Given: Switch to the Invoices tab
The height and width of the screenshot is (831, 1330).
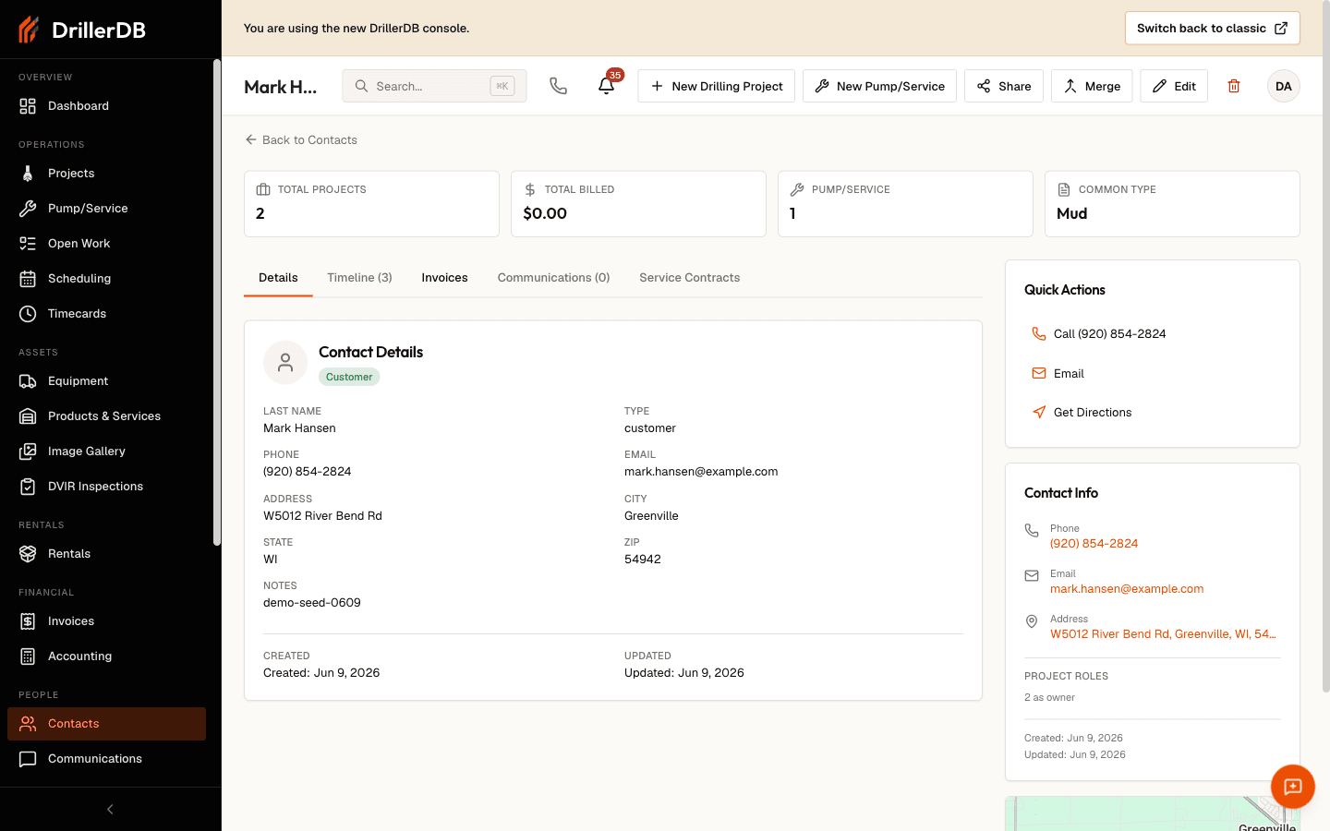Looking at the screenshot, I should coord(444,278).
